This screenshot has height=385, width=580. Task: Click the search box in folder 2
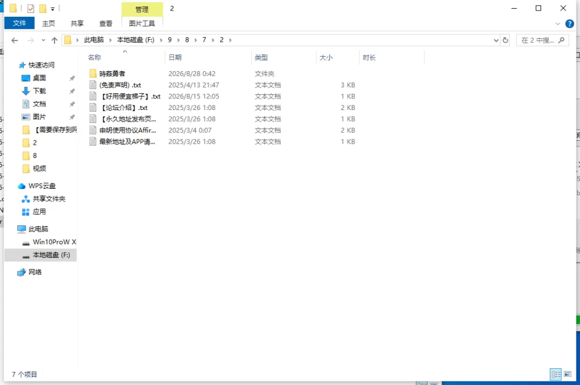[x=542, y=40]
